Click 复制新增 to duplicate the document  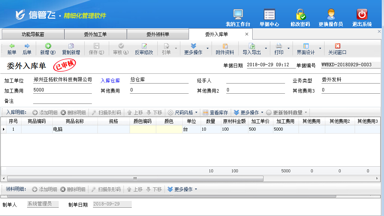click(x=71, y=49)
